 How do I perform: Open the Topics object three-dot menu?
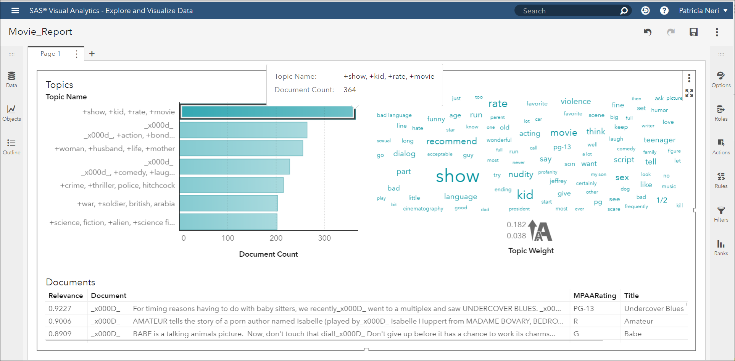tap(689, 78)
